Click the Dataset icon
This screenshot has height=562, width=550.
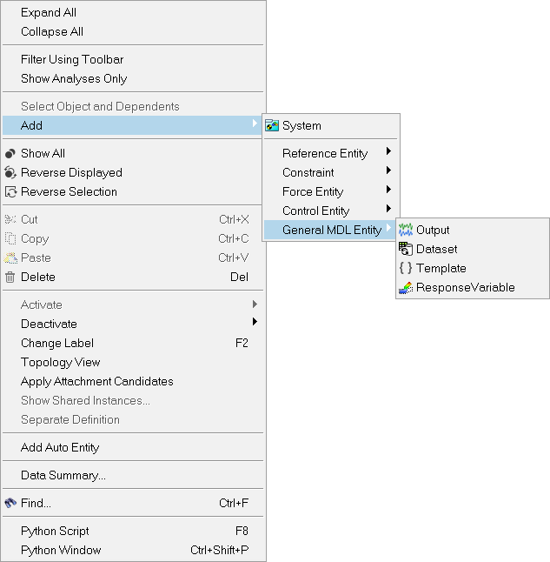point(406,250)
